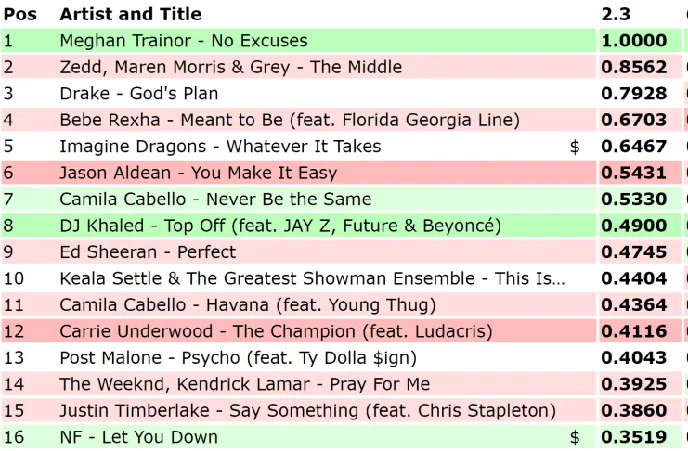Open Meghan Trainor - No Excuses

pyautogui.click(x=183, y=41)
